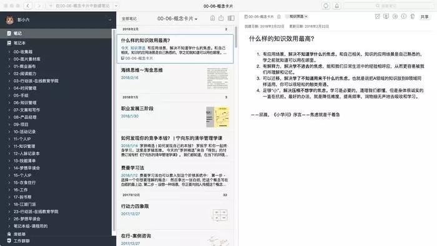Click the search notes field
437x246 pixels.
coord(388,6)
